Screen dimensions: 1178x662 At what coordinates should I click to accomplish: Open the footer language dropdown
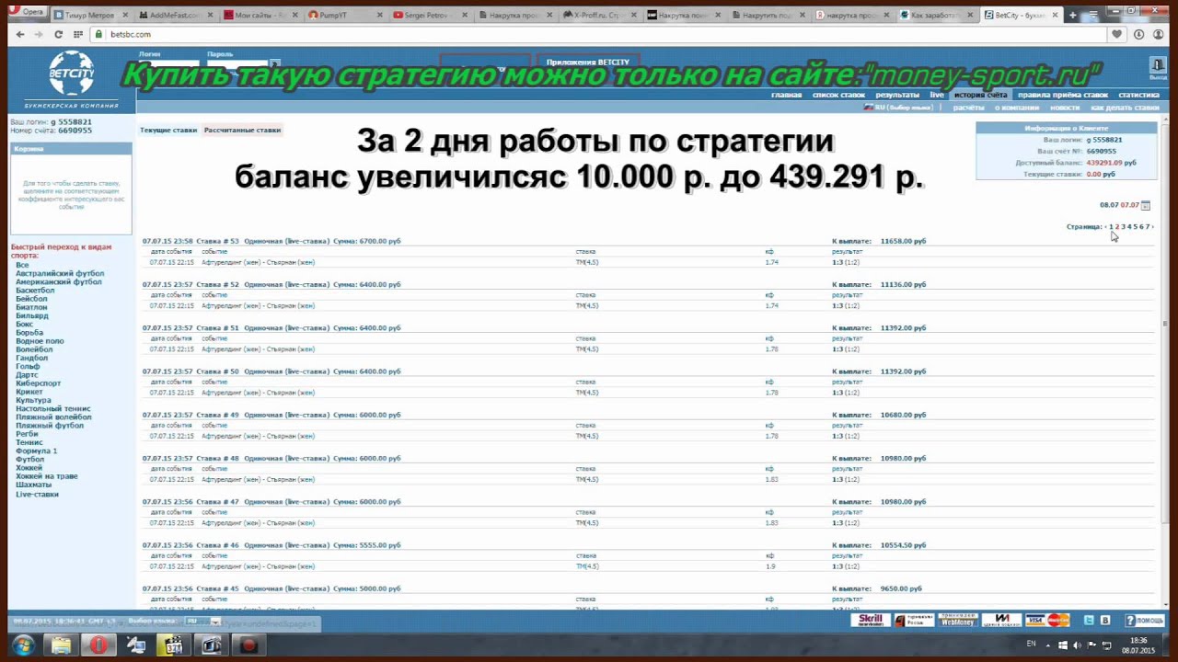coord(202,622)
